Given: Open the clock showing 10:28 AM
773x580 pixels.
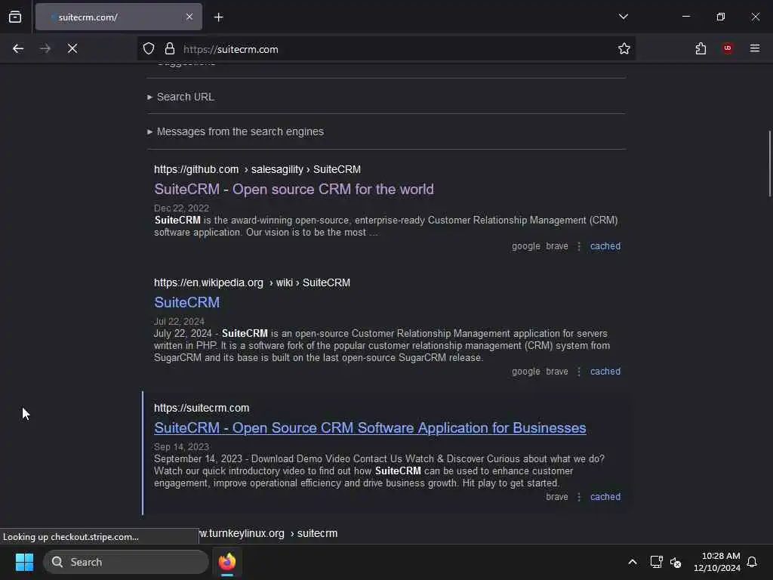Looking at the screenshot, I should pos(717,562).
